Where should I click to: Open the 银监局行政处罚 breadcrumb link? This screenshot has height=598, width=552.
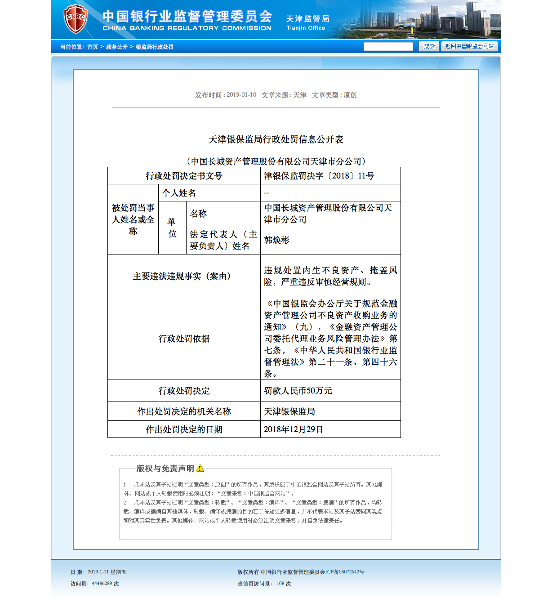[155, 47]
